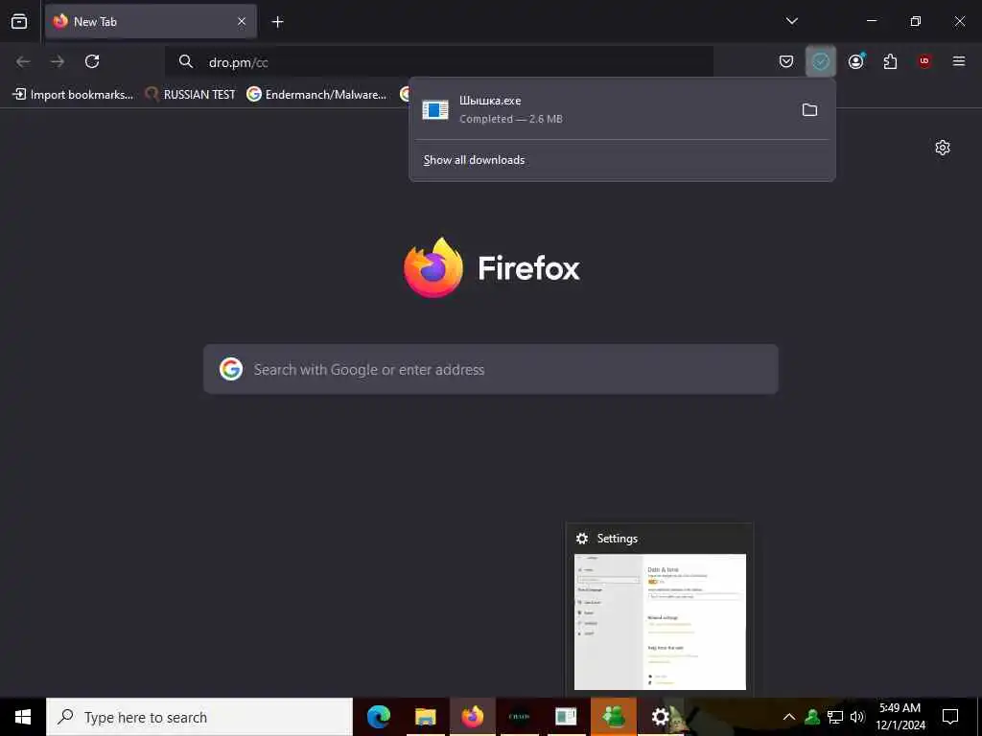Close the New Tab tab
982x736 pixels.
coord(242,21)
